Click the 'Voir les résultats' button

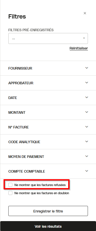pyautogui.click(x=48, y=226)
